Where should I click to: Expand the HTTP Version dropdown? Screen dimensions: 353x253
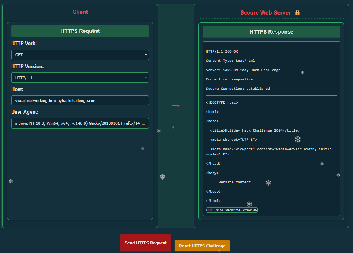click(80, 78)
